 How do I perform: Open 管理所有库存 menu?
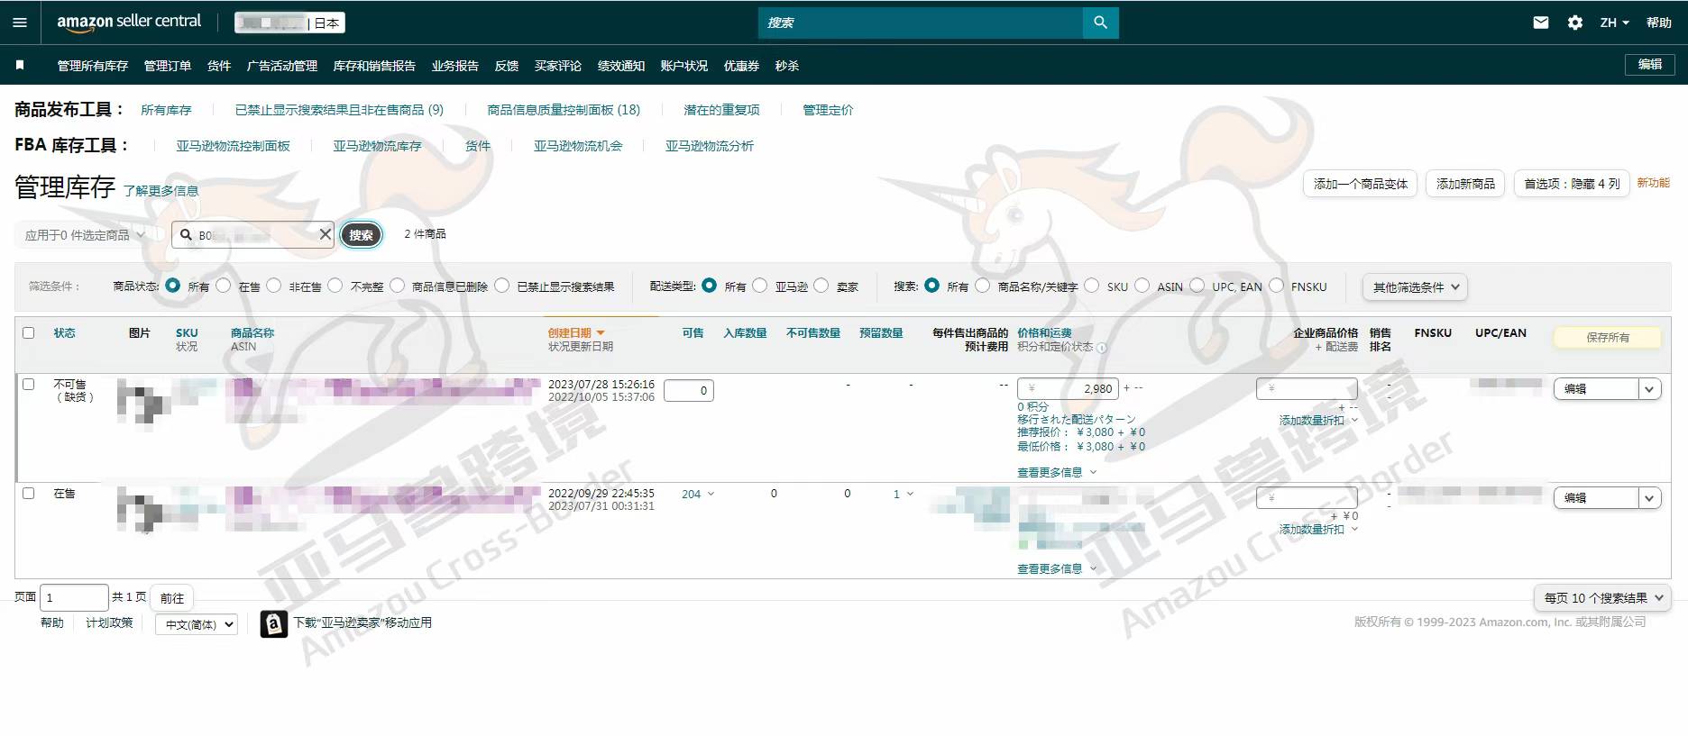point(93,66)
